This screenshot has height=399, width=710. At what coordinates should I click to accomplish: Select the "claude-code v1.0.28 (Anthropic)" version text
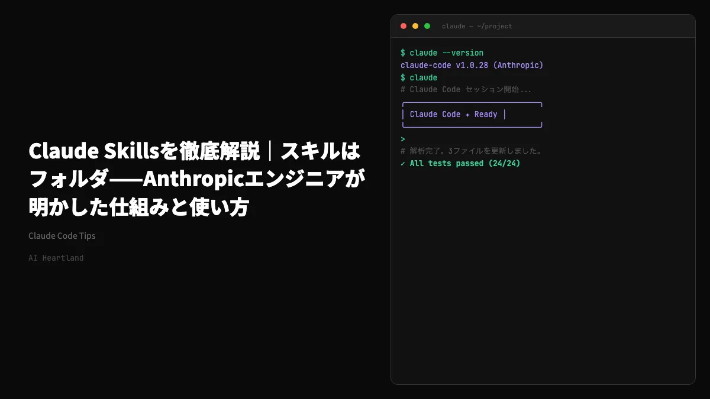472,65
